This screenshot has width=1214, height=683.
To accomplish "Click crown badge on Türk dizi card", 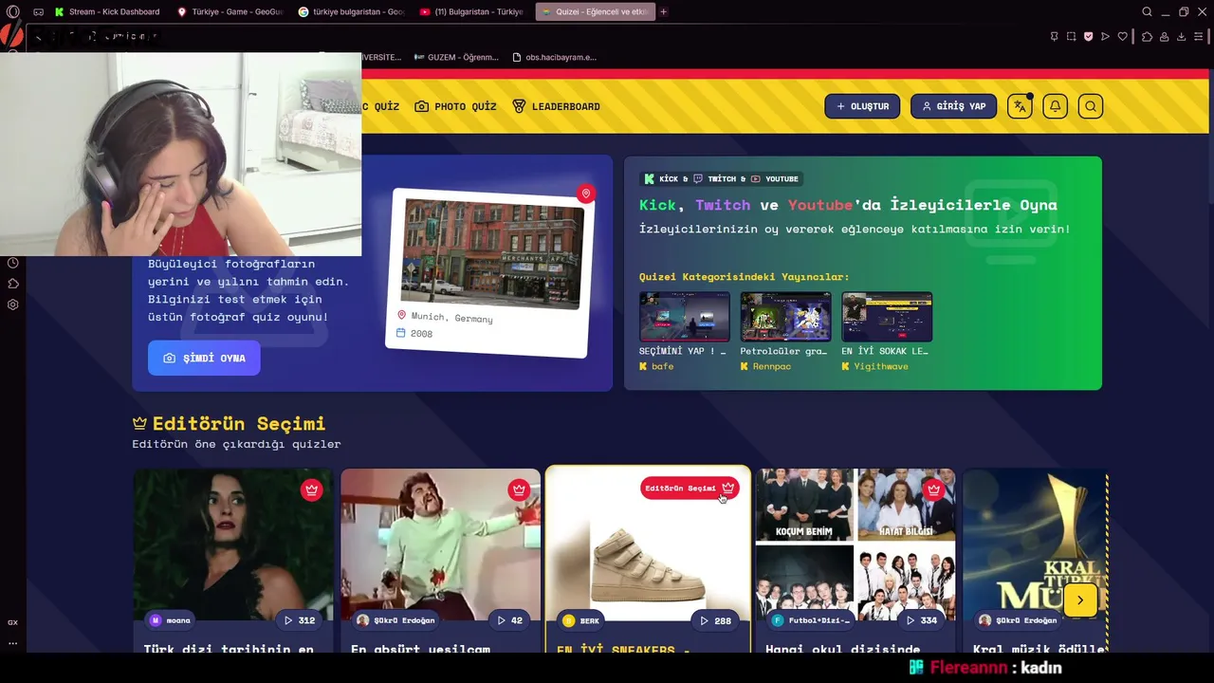I will pos(311,489).
